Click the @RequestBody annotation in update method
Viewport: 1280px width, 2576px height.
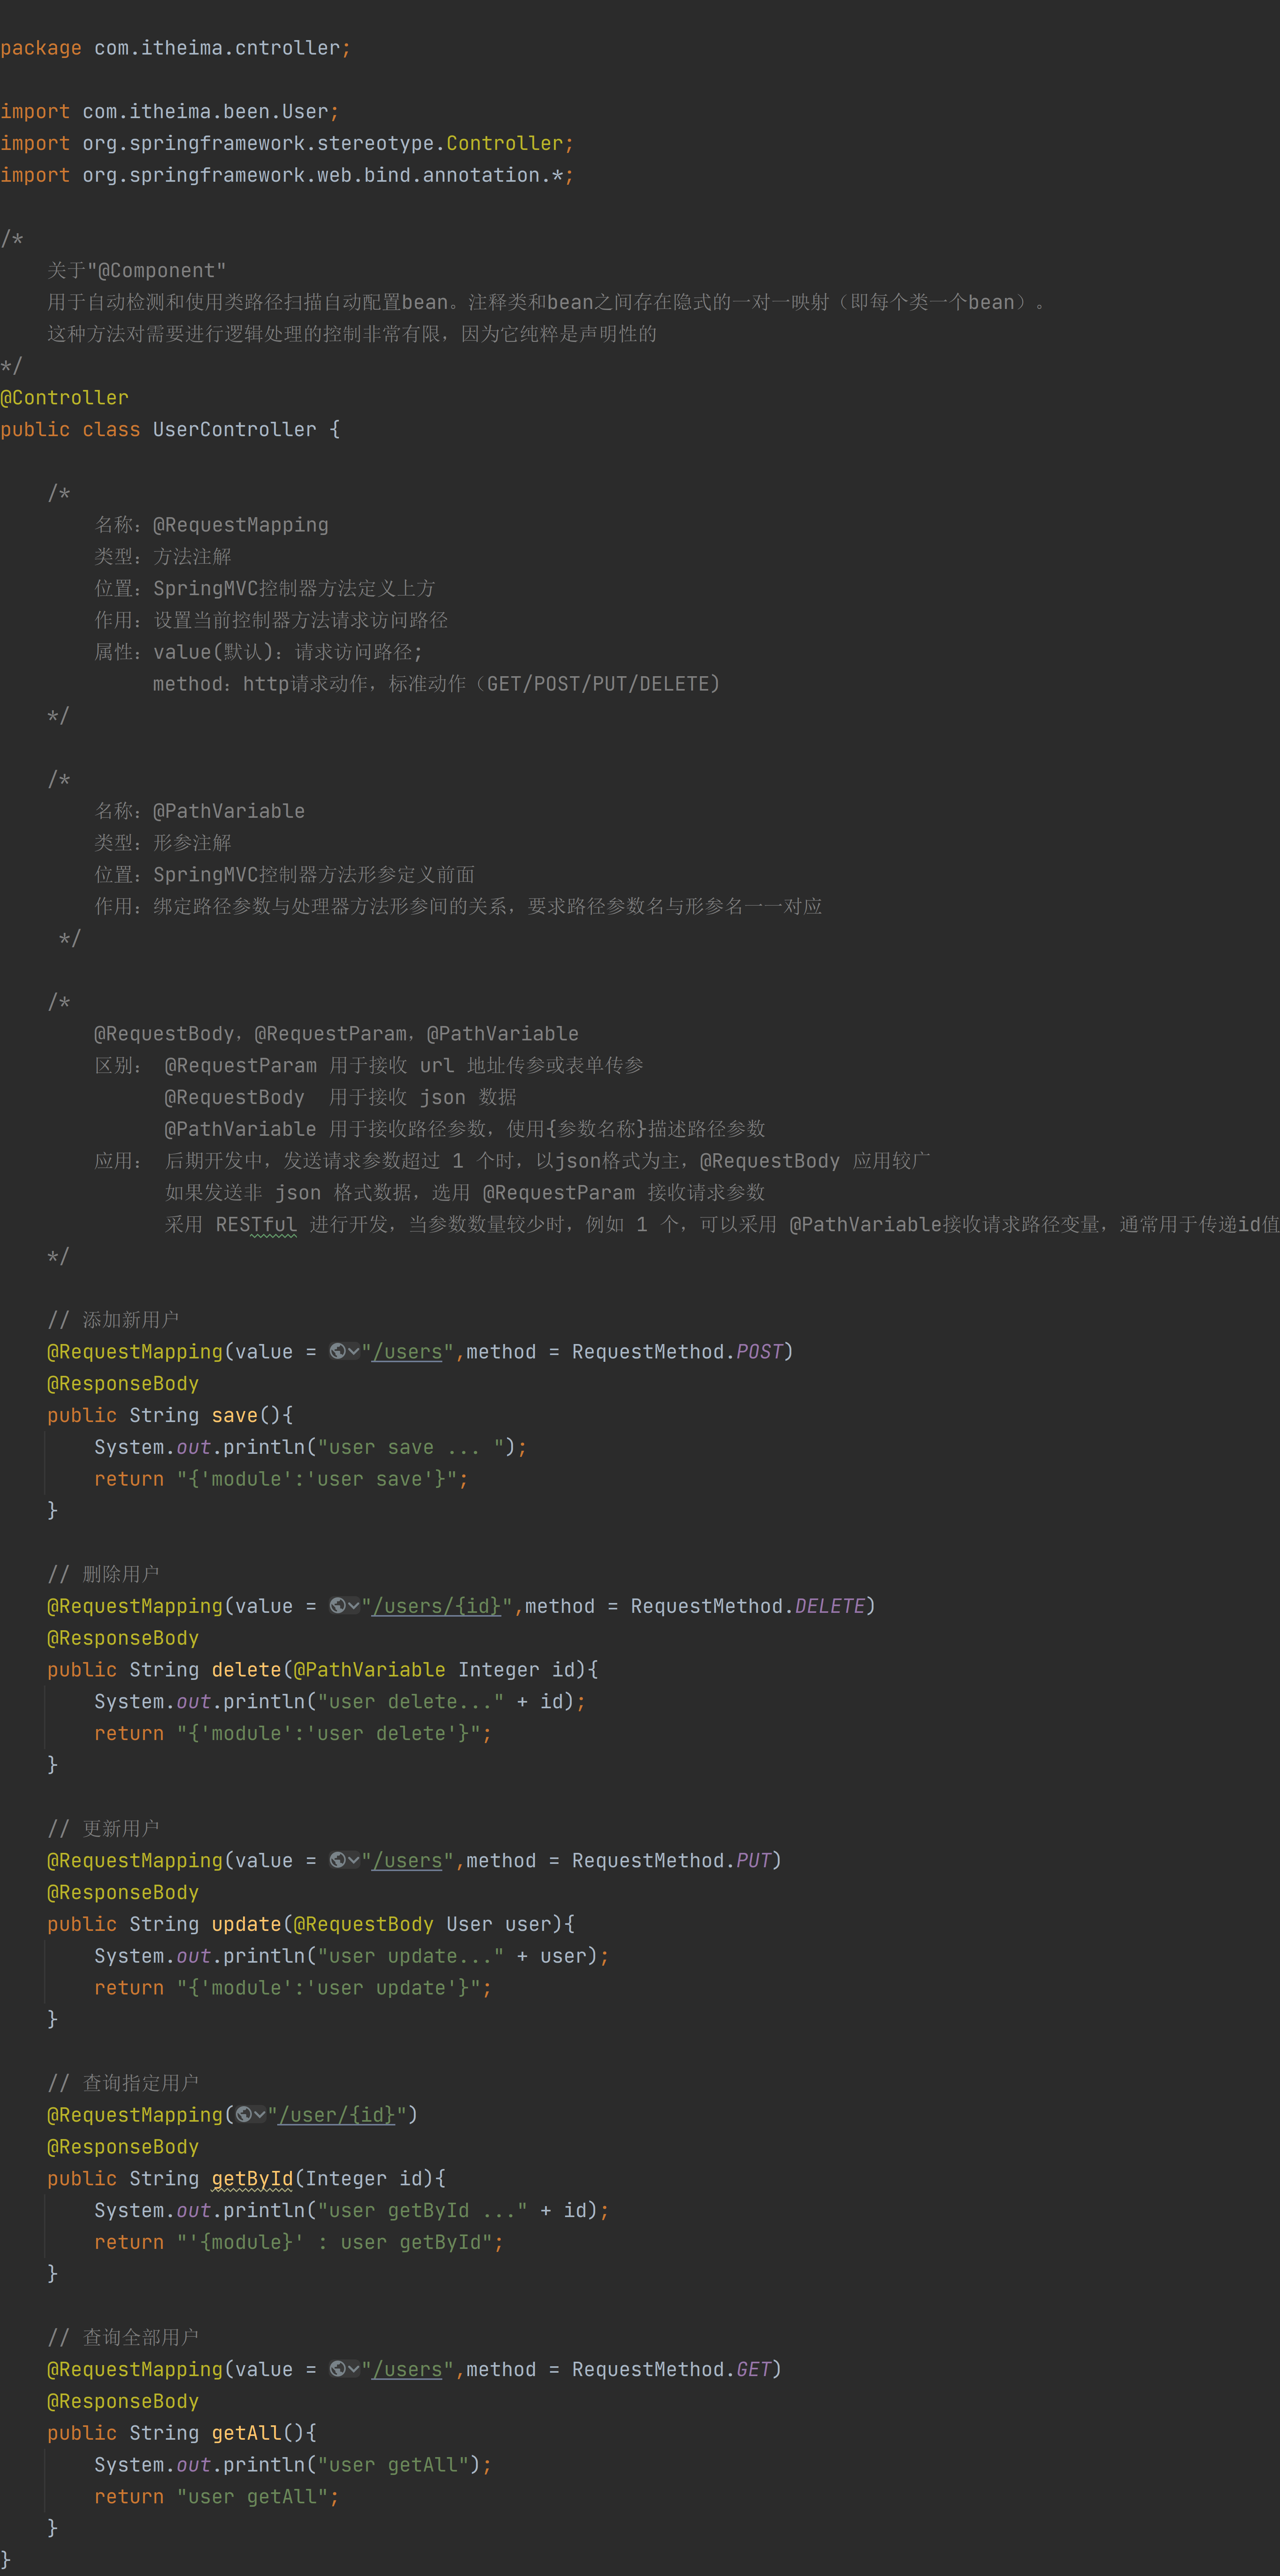coord(363,1924)
